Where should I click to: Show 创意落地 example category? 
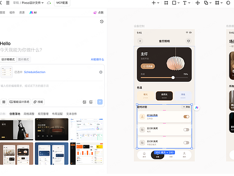click(15, 114)
